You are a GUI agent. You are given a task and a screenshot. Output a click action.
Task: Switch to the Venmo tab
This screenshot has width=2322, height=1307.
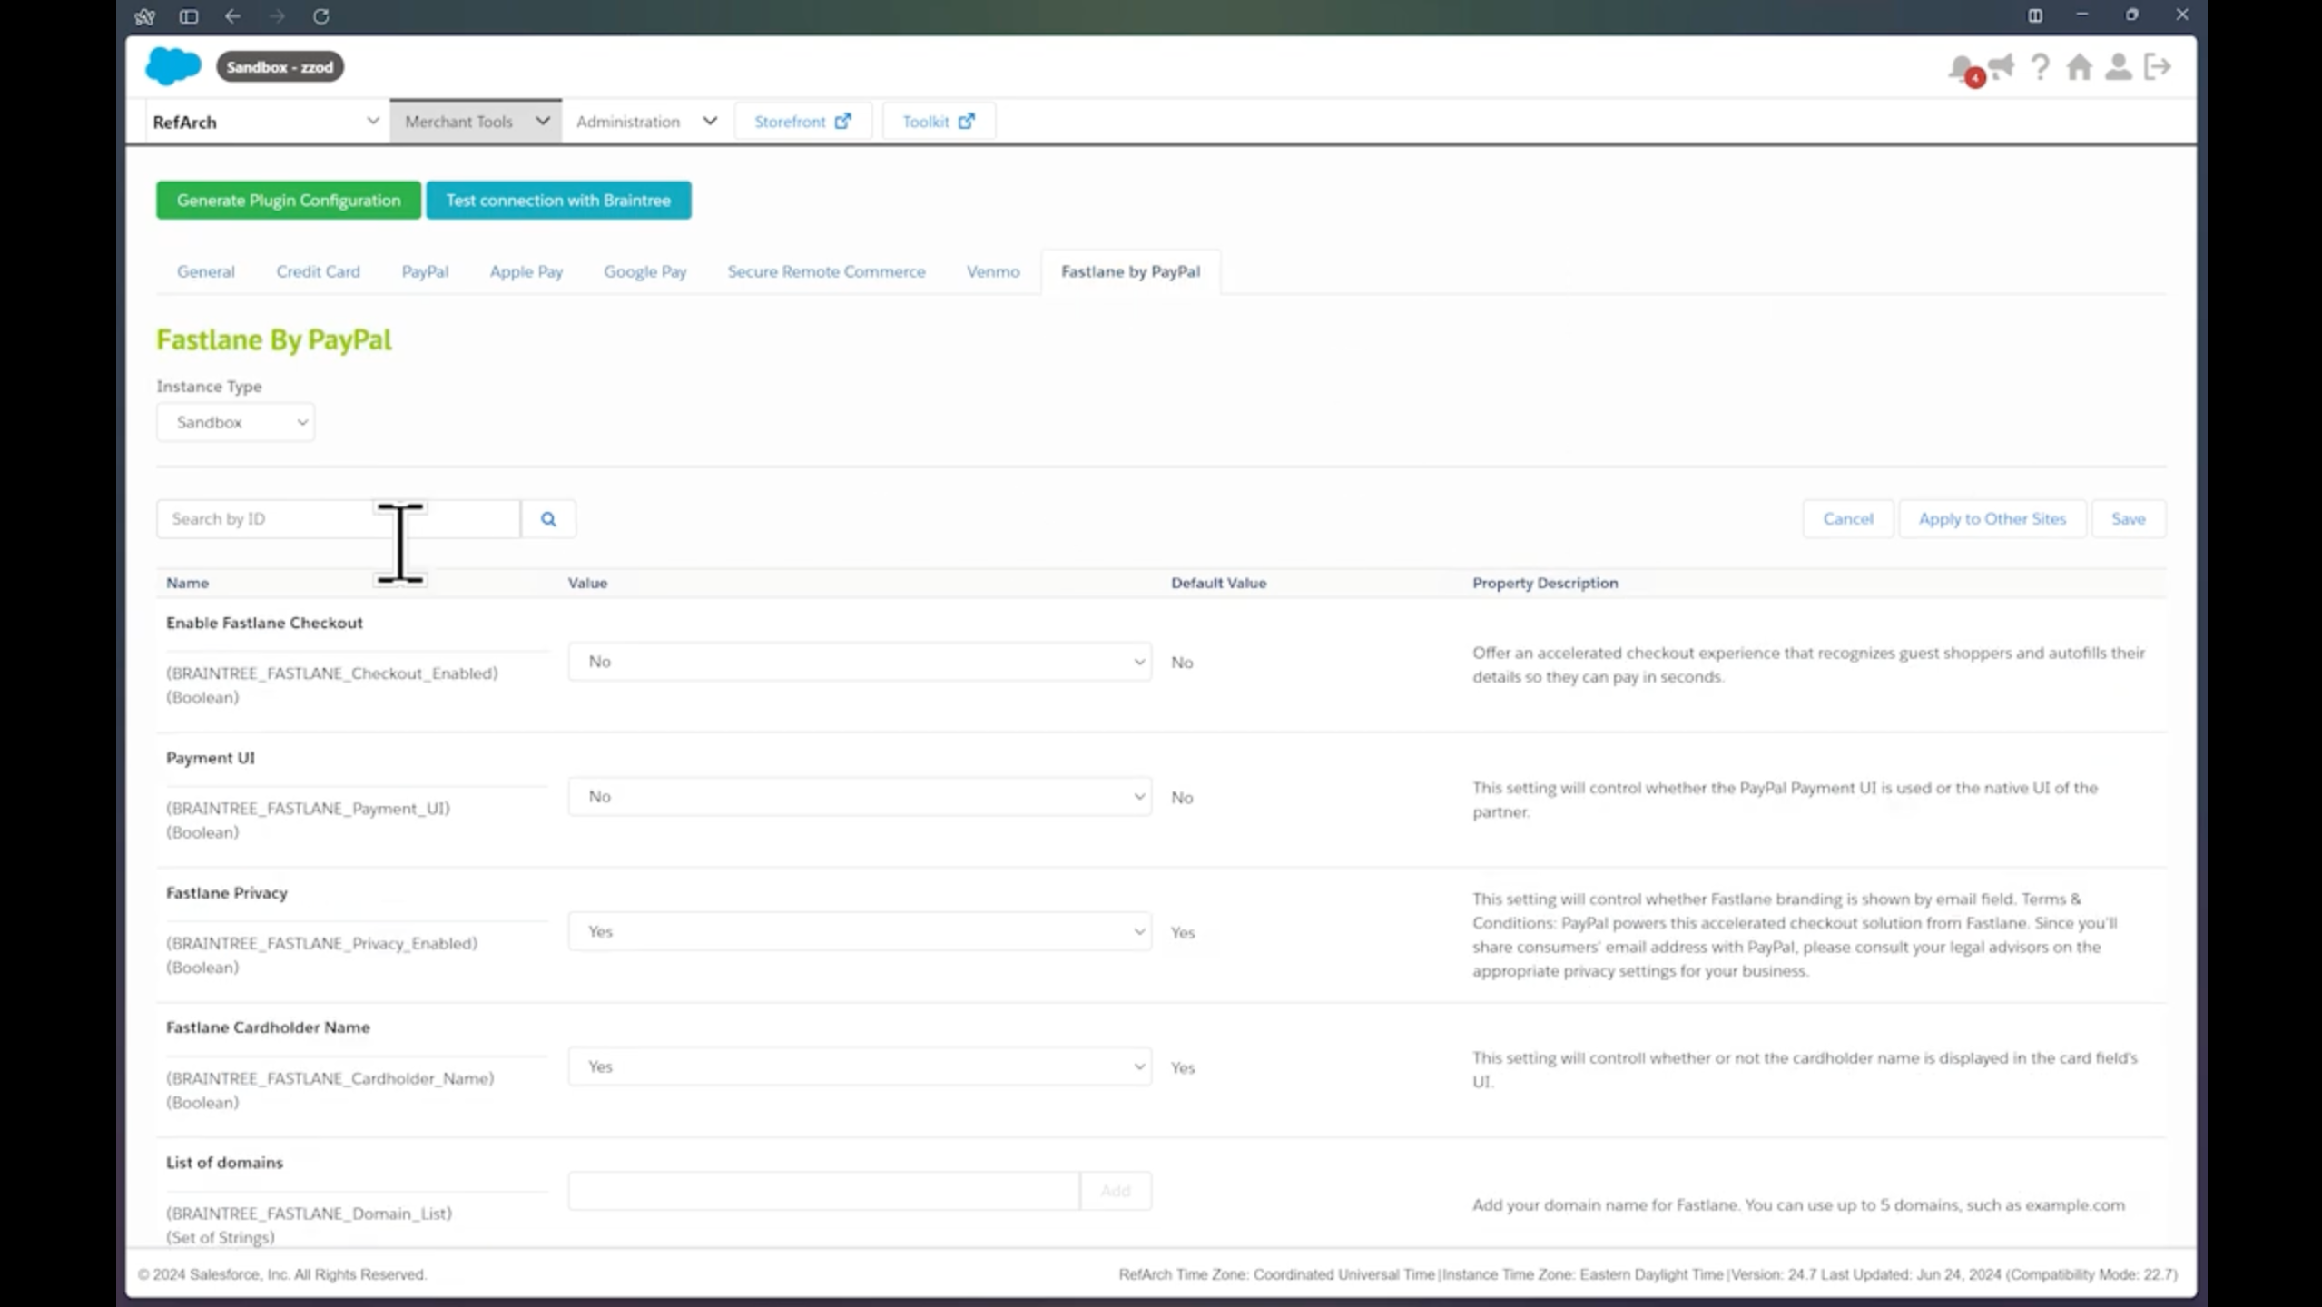coord(992,271)
